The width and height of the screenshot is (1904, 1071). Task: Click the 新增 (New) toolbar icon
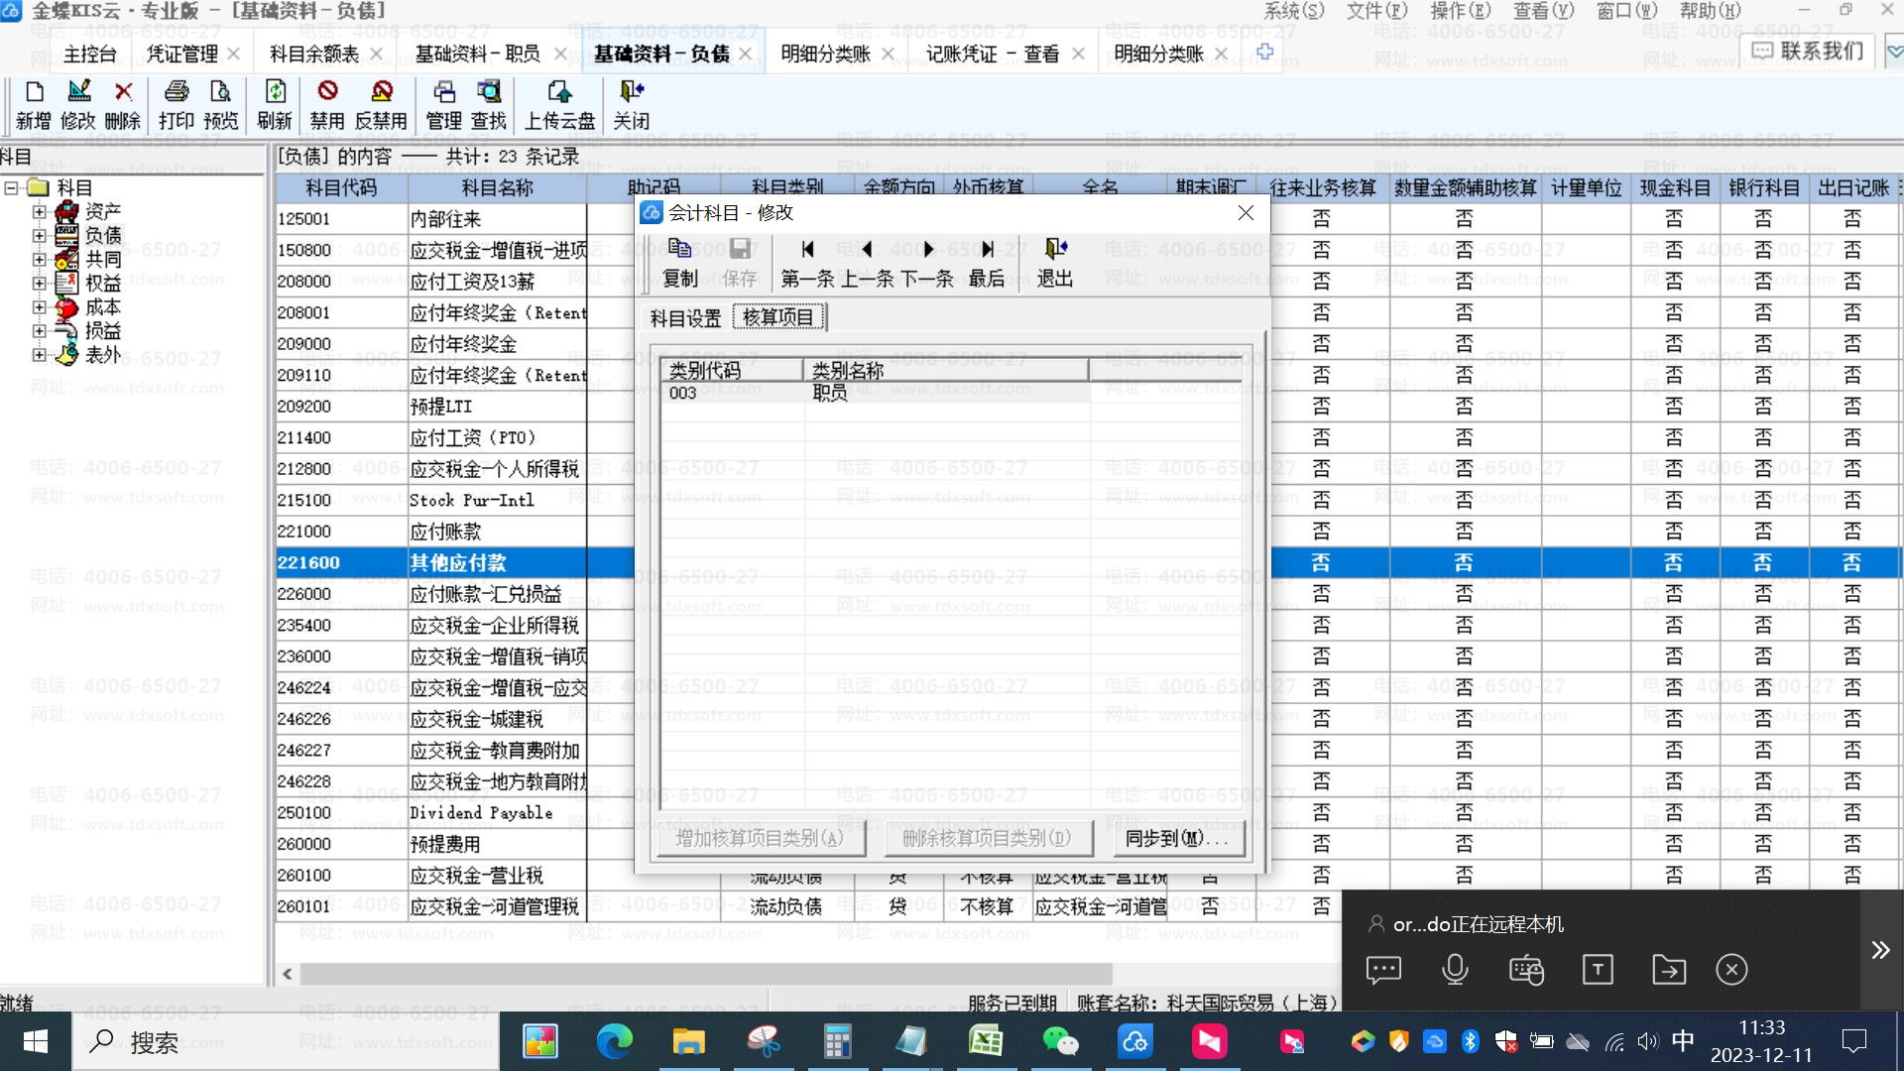(x=34, y=93)
